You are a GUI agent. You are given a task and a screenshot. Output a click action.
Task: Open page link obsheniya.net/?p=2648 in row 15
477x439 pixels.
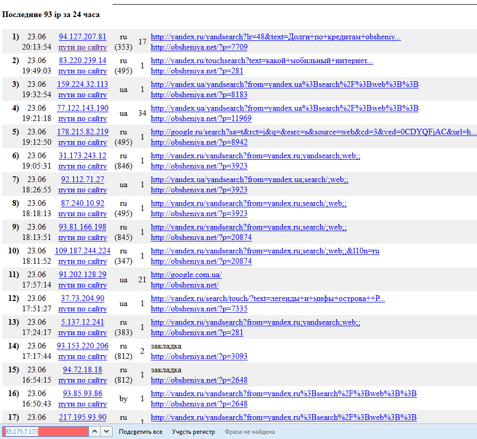199,380
